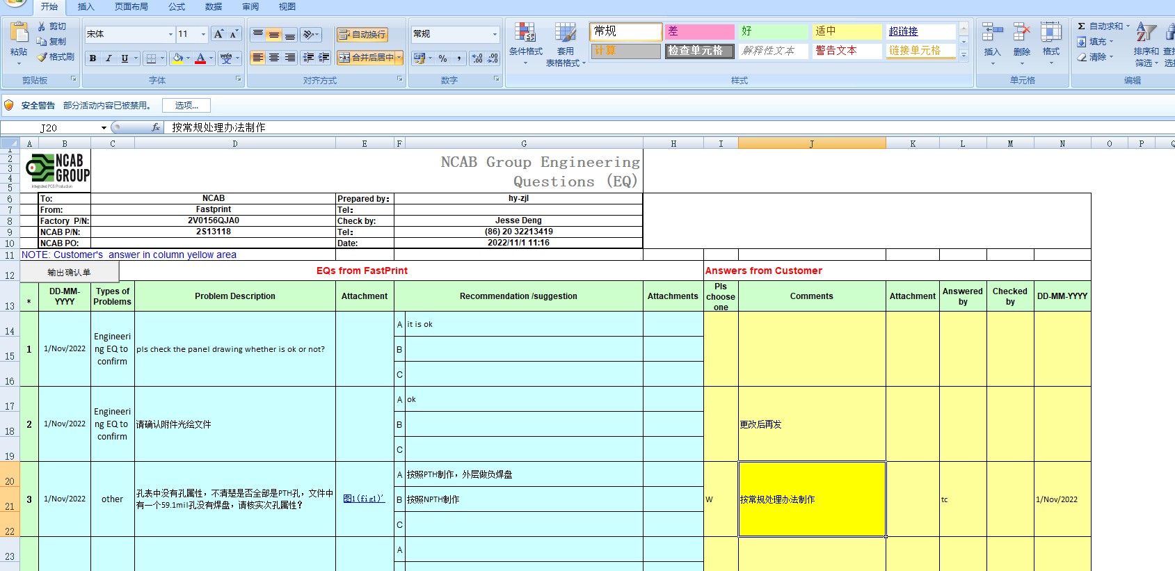
Task: Toggle underline formatting
Action: click(125, 58)
